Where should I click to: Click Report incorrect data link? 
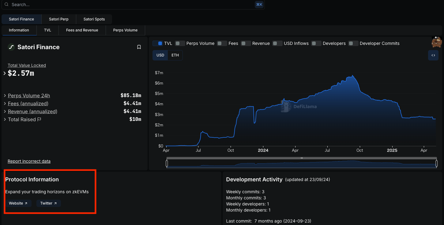(x=29, y=161)
